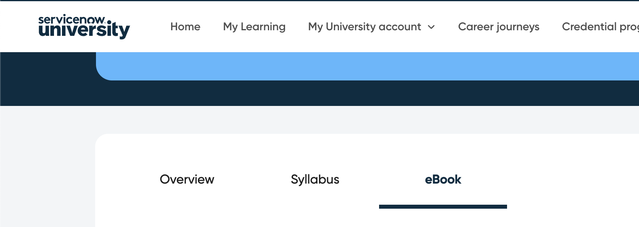Click the active underline beneath eBook

point(443,207)
